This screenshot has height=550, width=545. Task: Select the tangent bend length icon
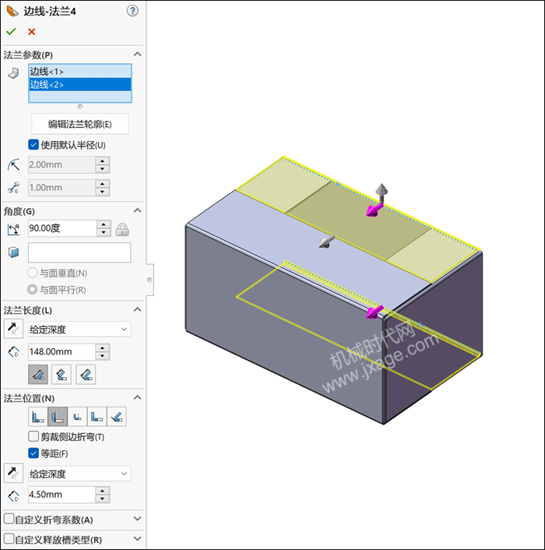(86, 375)
